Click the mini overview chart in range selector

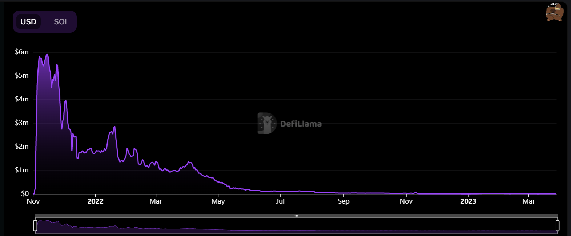coord(296,225)
